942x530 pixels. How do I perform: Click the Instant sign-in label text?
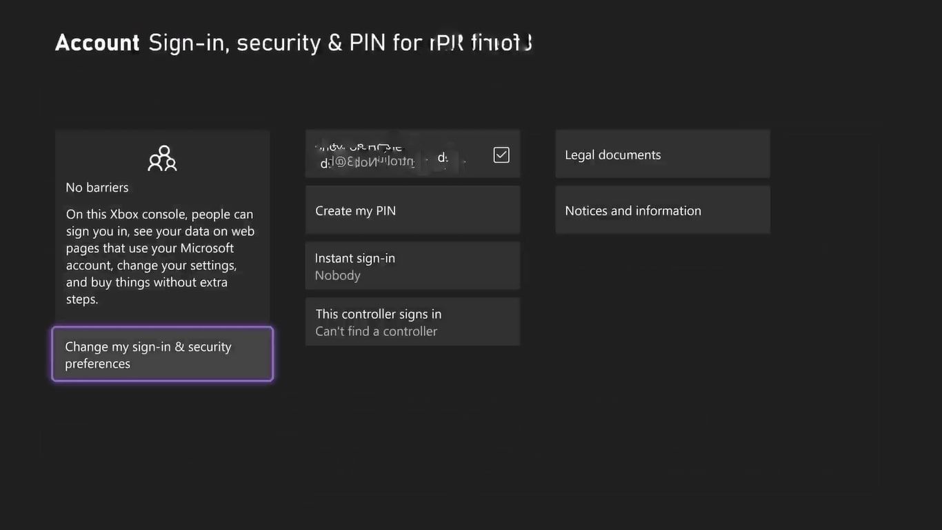click(355, 258)
